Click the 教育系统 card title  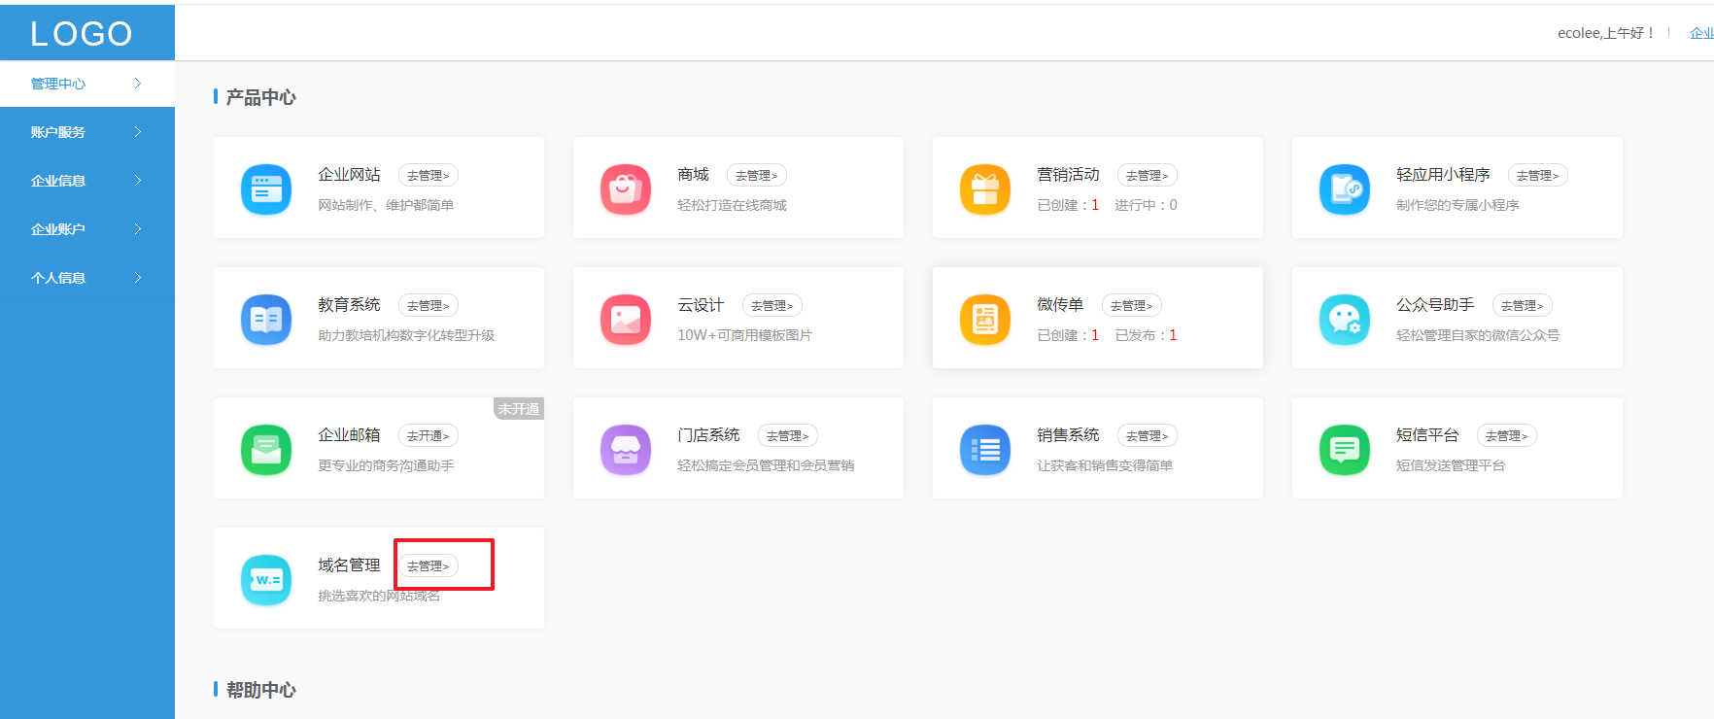click(x=349, y=305)
